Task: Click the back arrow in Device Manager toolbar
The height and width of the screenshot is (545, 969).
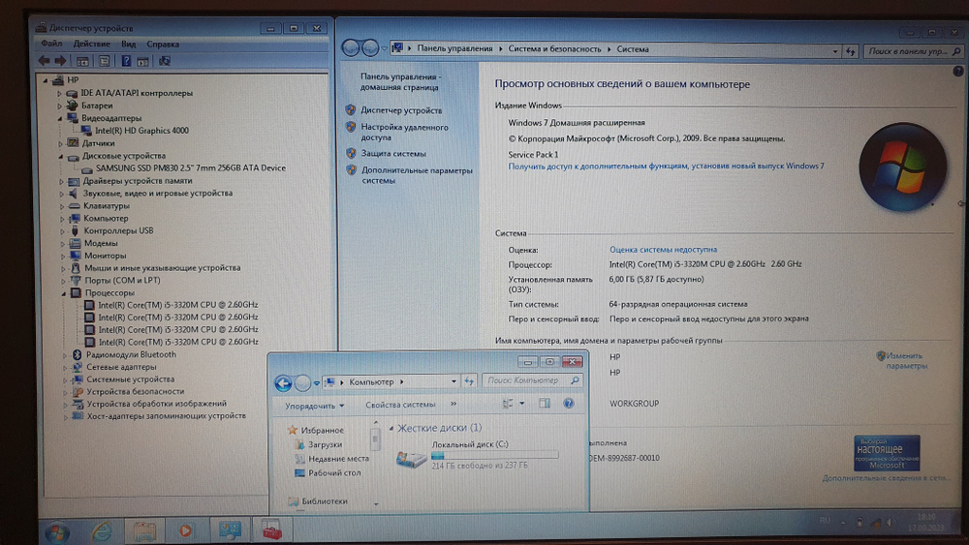Action: click(44, 60)
